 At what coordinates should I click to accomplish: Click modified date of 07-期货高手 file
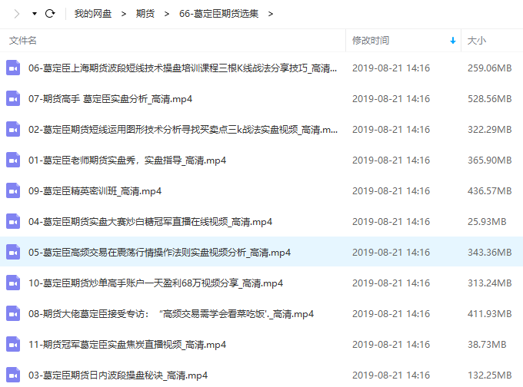click(391, 98)
